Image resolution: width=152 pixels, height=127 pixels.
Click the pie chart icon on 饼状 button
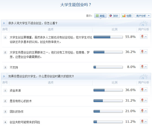(111, 15)
